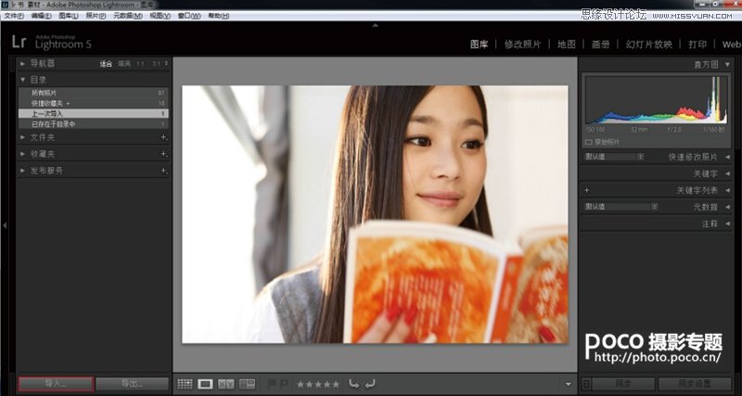Screen dimensions: 742x396
Task: Switch to the Book module
Action: (600, 45)
